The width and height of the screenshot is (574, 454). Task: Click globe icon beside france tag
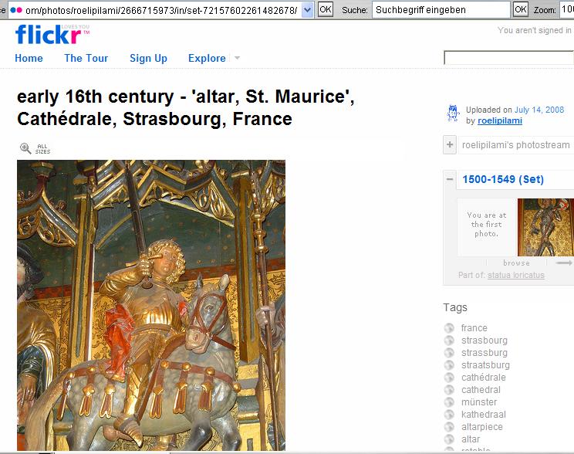[449, 328]
